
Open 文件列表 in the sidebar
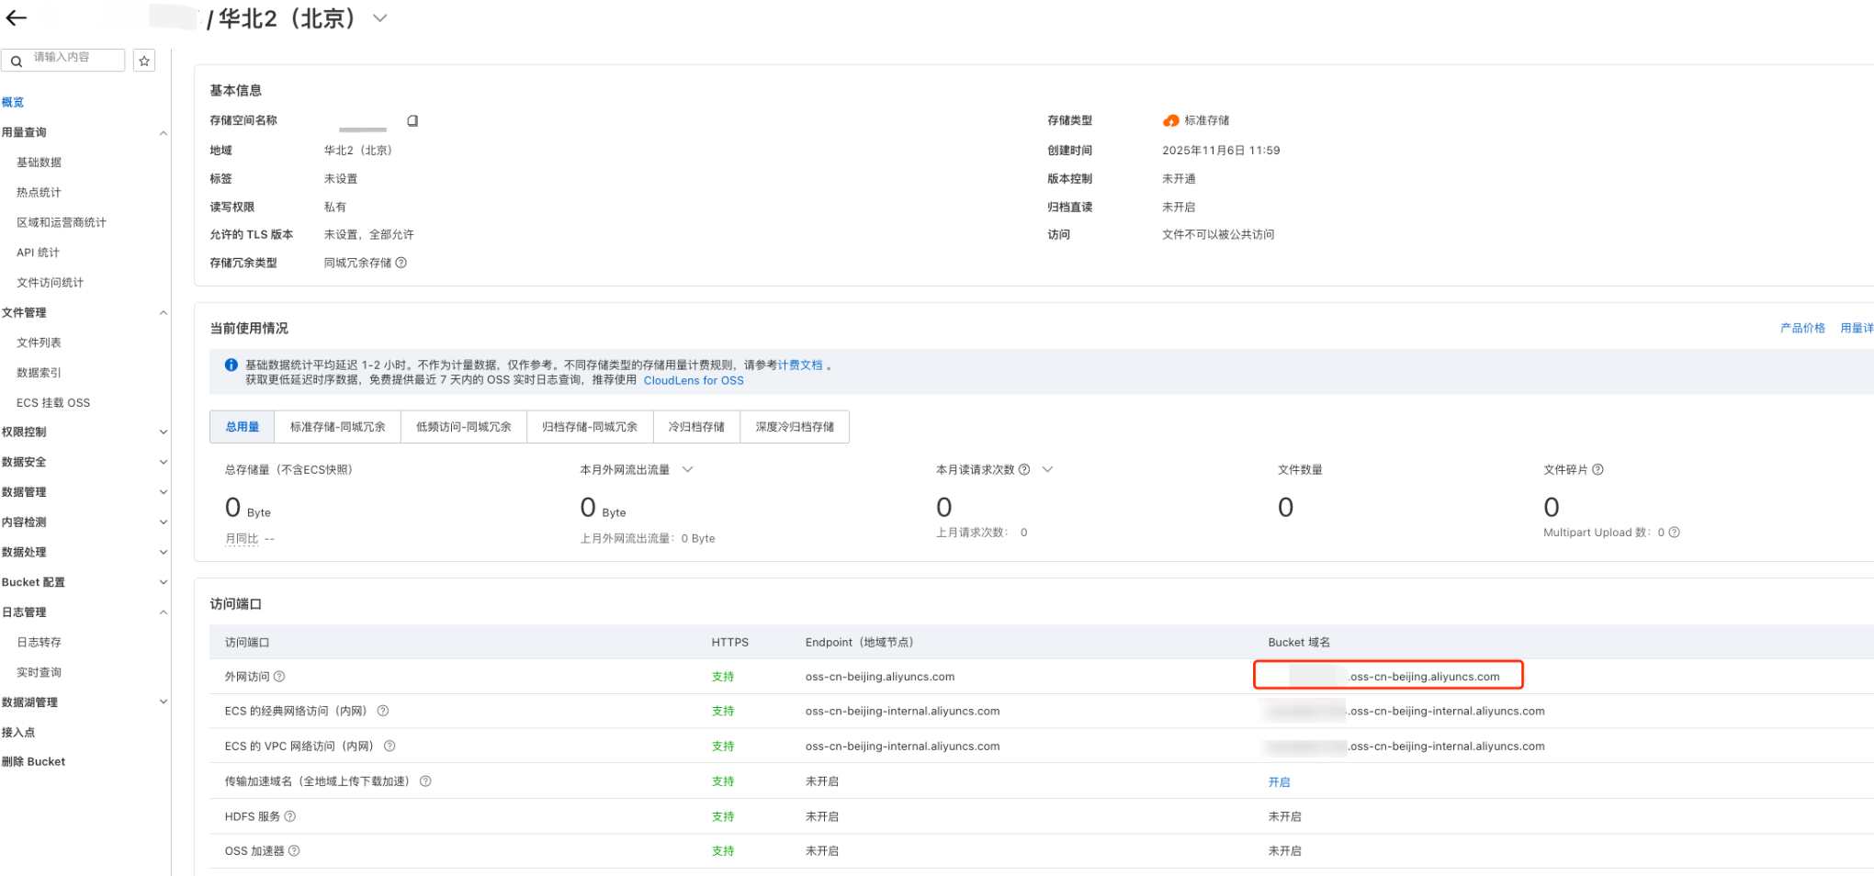pos(39,343)
